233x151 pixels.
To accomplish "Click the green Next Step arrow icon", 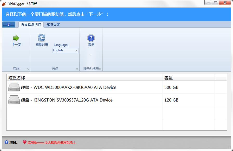I will pyautogui.click(x=16, y=38).
